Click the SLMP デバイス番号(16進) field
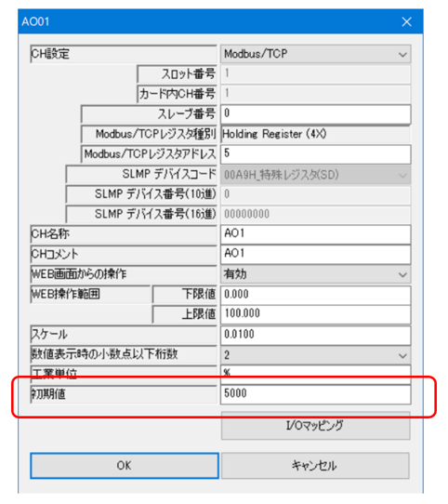 [x=316, y=214]
